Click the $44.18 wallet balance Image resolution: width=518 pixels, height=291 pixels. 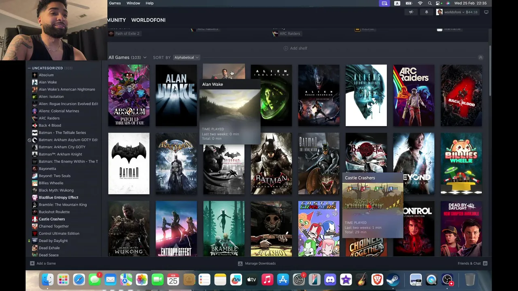coord(472,12)
